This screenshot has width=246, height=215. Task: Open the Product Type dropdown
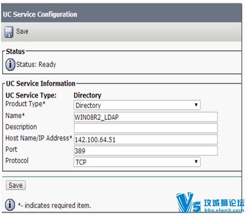137,105
